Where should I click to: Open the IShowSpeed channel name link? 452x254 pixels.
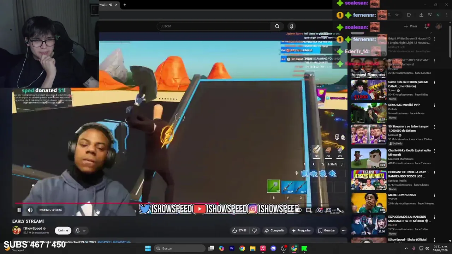32,228
